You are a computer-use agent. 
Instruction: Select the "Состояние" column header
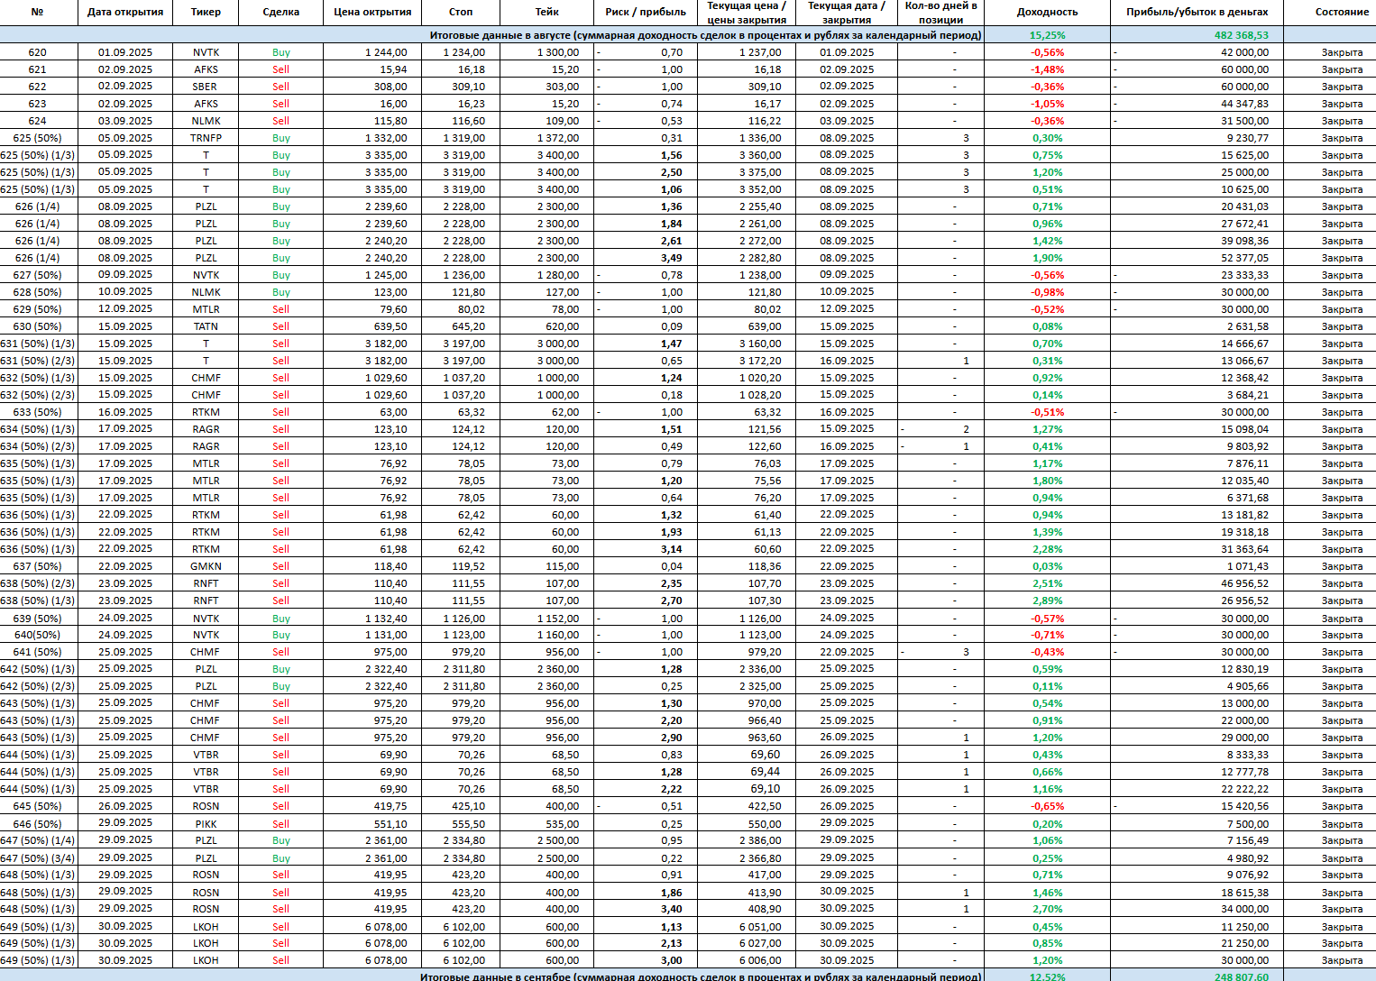click(1342, 13)
